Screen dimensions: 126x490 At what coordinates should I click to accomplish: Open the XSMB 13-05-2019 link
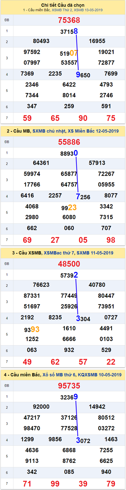[88, 10]
